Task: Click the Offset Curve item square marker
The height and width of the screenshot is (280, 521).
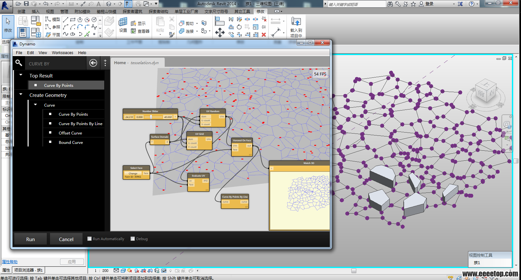Action: [50, 133]
